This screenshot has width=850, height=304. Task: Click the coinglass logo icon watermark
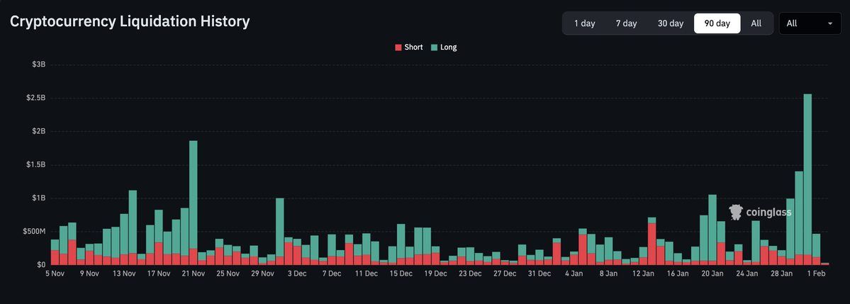[x=736, y=211]
